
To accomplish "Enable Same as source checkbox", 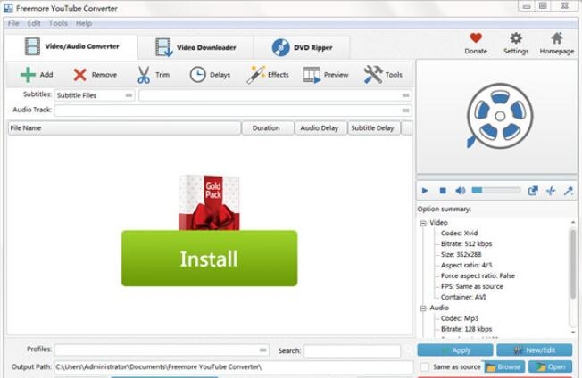I will pyautogui.click(x=425, y=367).
